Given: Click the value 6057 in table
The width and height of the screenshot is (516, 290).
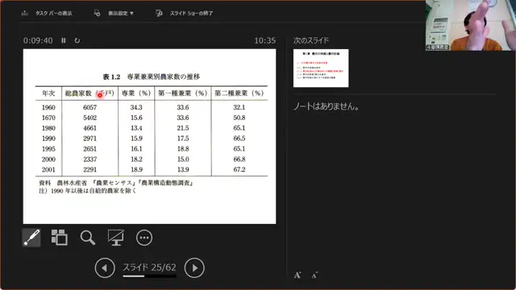Looking at the screenshot, I should 89,107.
